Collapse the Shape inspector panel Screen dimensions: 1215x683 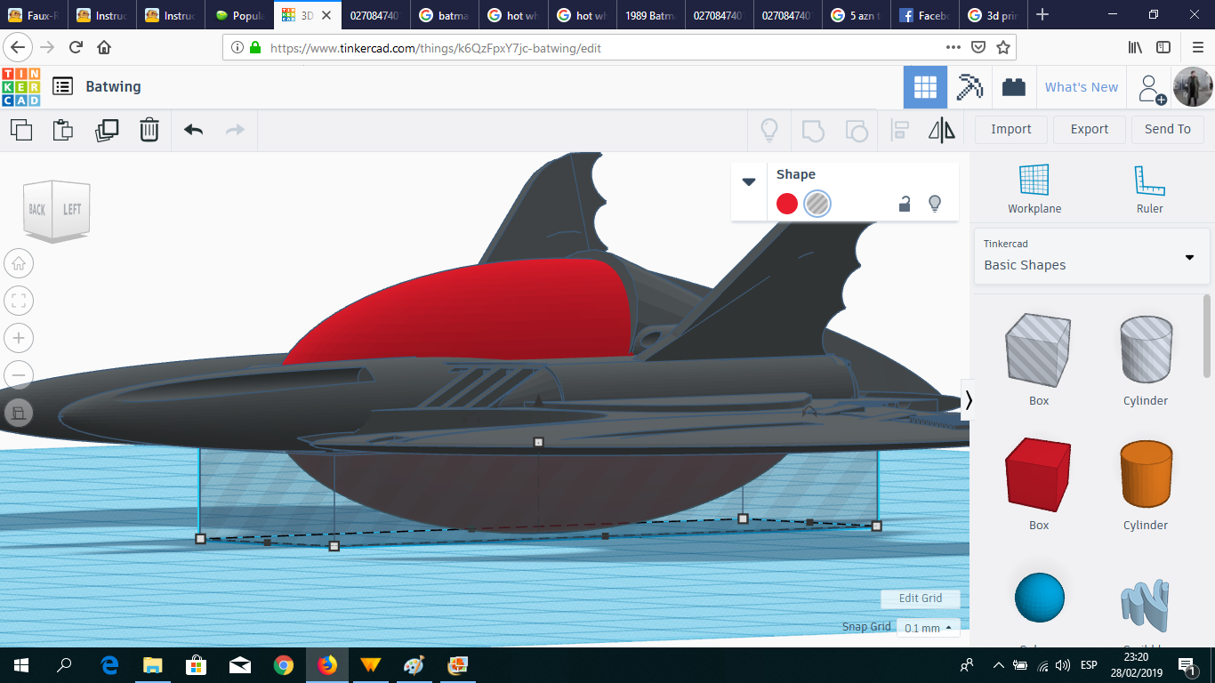click(749, 181)
